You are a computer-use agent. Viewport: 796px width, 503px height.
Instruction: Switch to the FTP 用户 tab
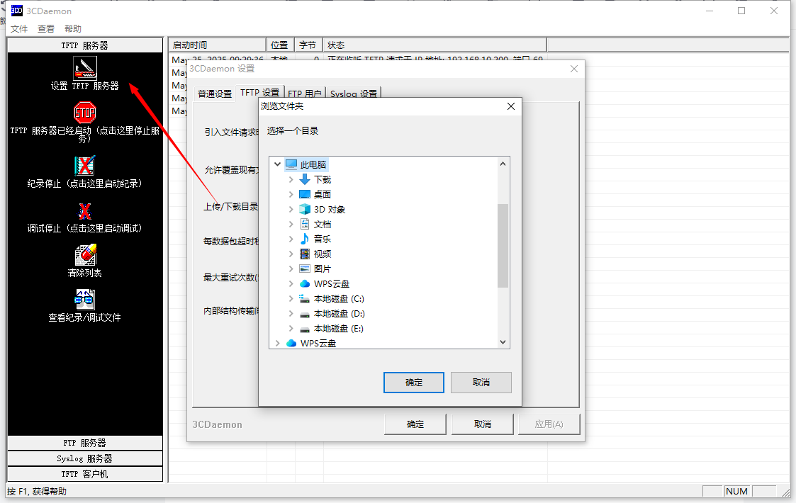click(x=305, y=94)
